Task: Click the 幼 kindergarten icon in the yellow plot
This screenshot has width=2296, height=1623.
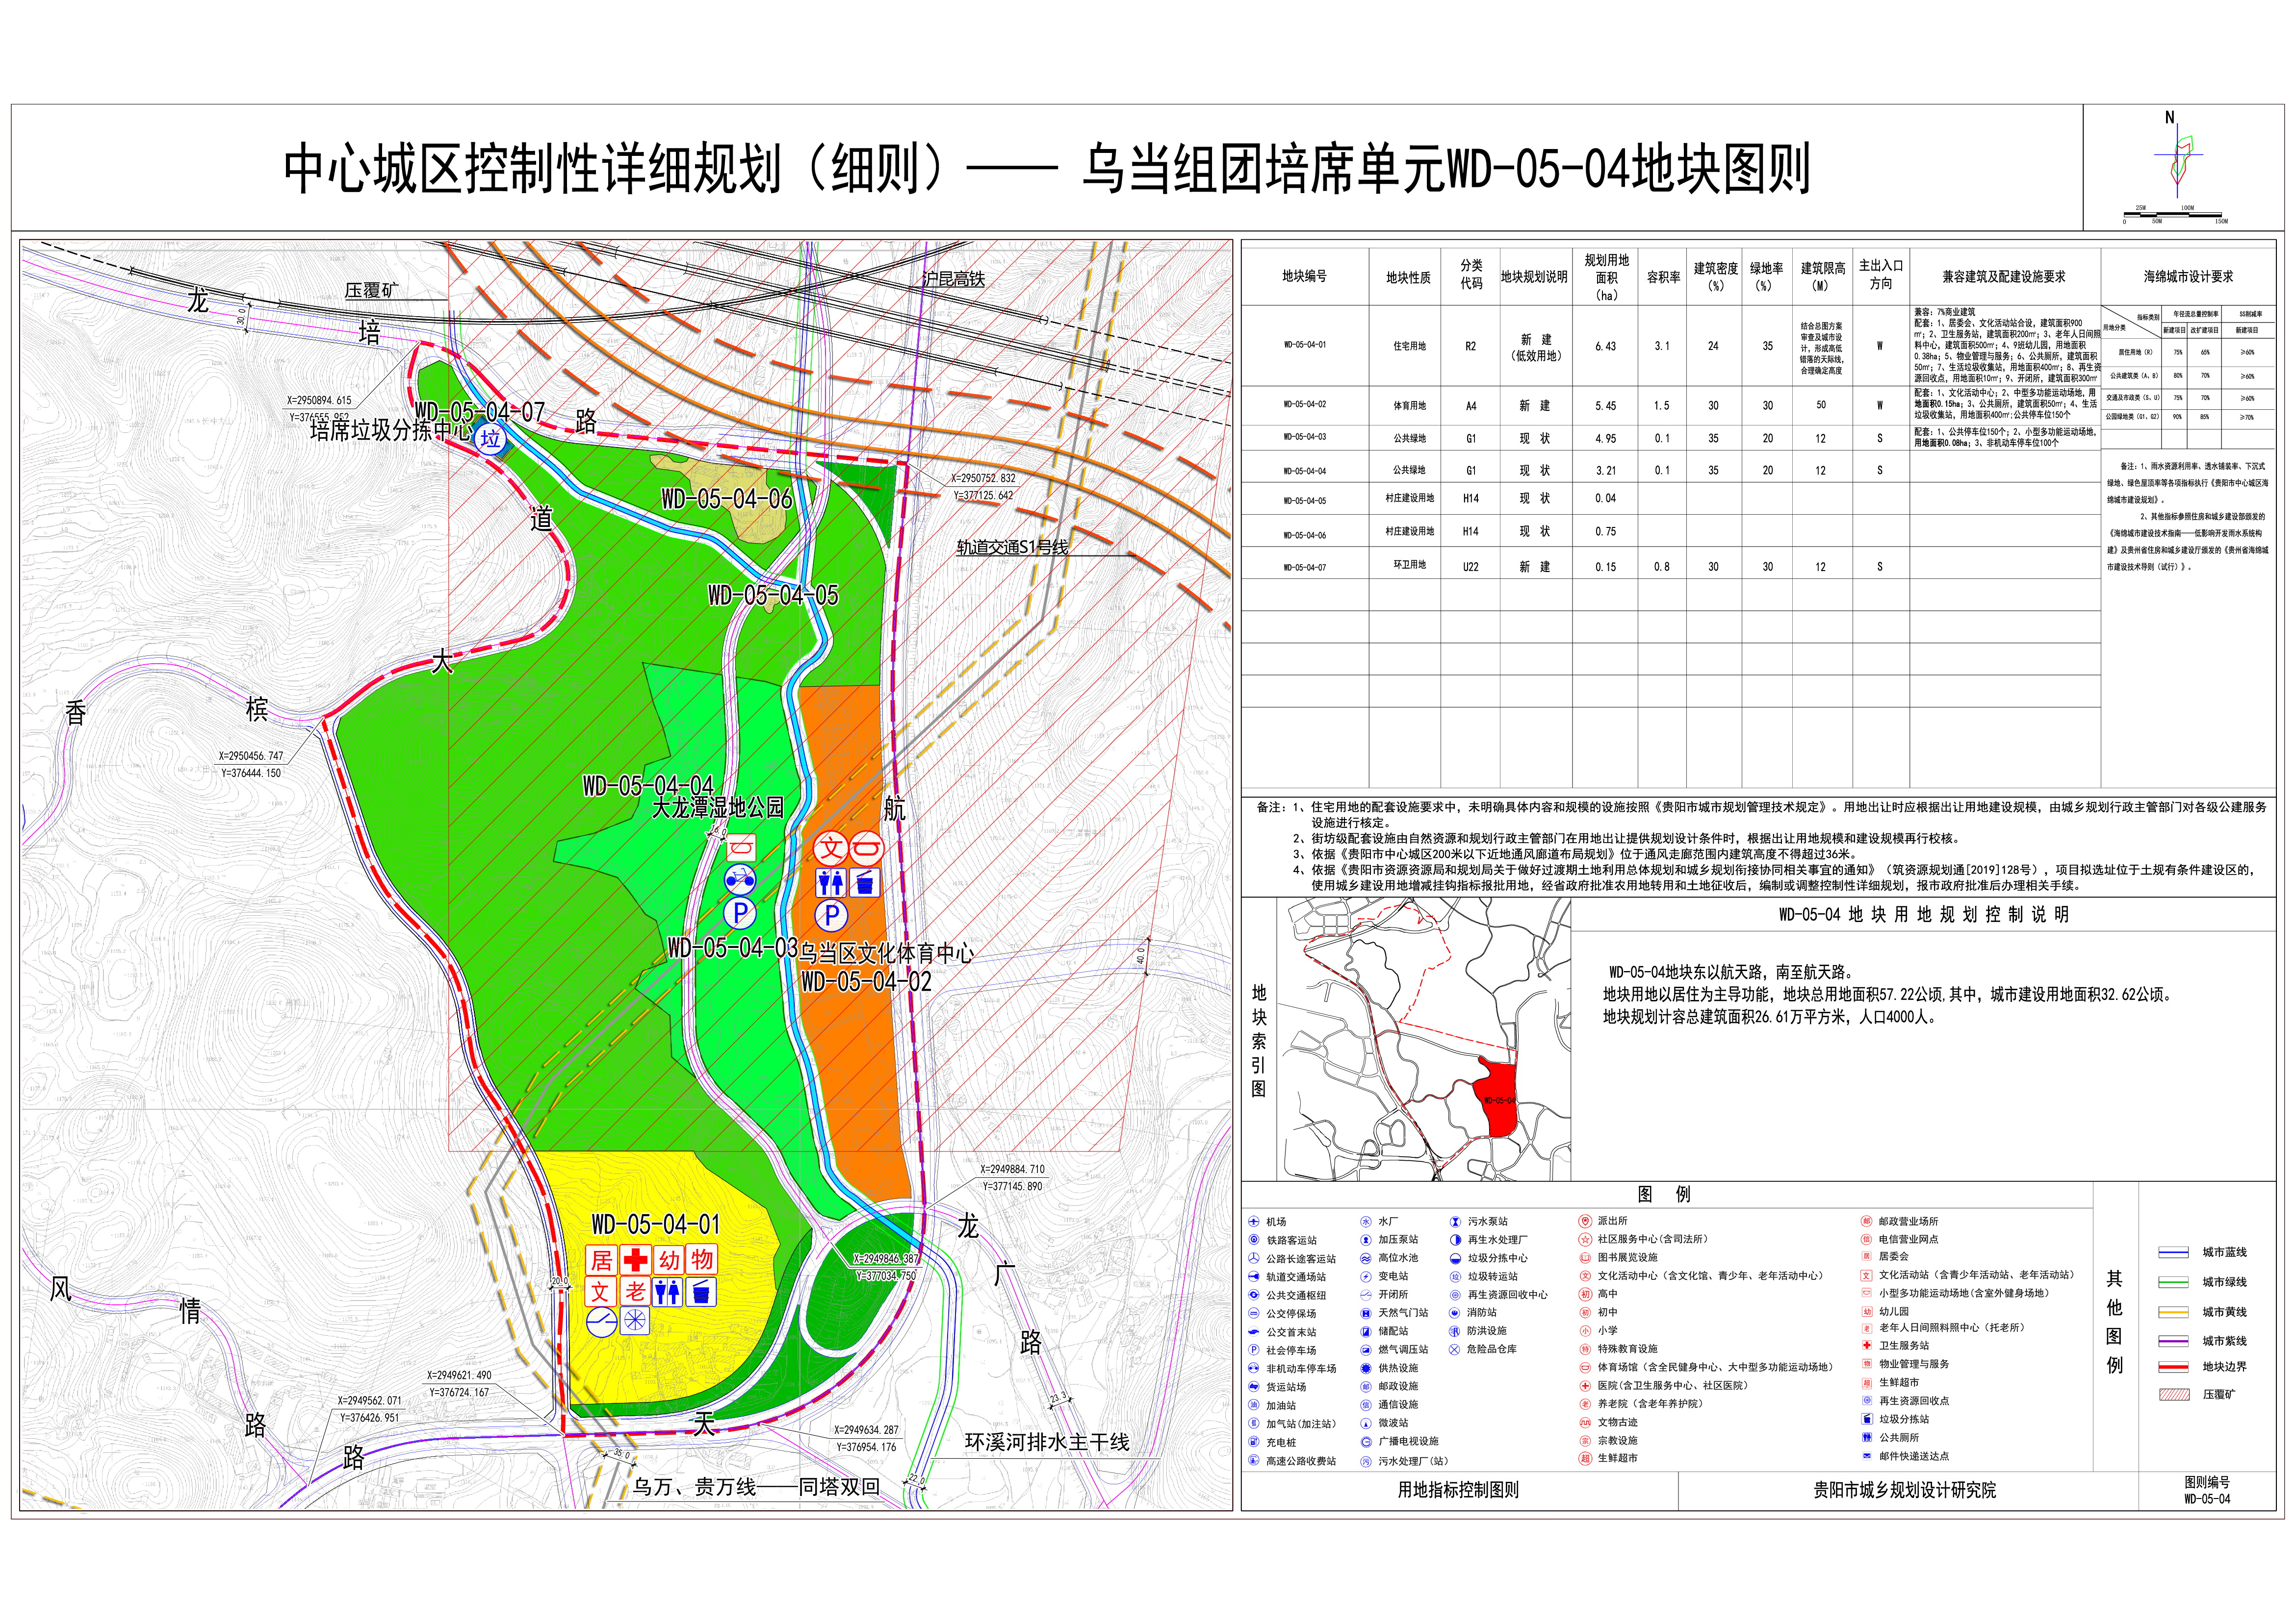Action: click(x=669, y=1259)
